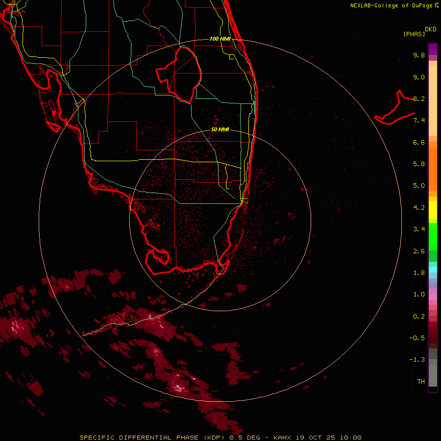This screenshot has width=441, height=441.
Task: Pick the yellow segment of the color bar
Action: tap(433, 210)
